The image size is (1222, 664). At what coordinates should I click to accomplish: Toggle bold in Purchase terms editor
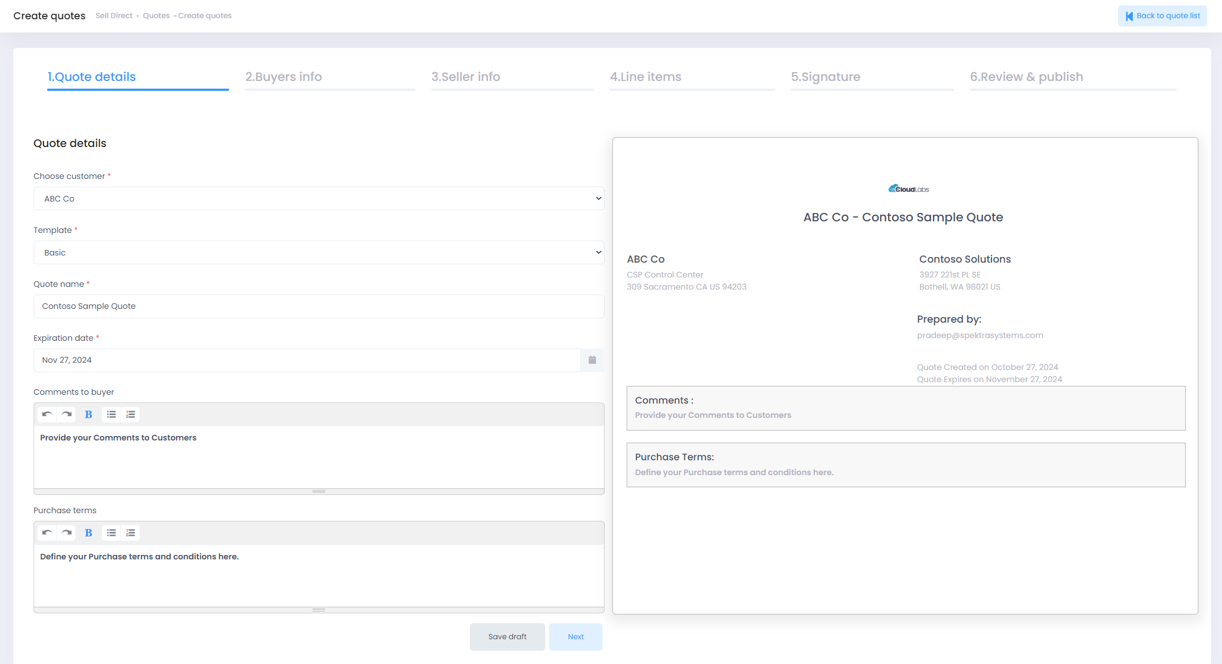[x=89, y=532]
